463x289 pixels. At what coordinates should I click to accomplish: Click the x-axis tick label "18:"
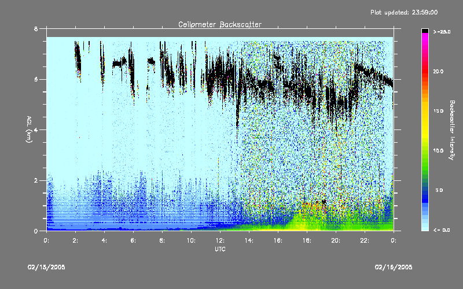307,240
